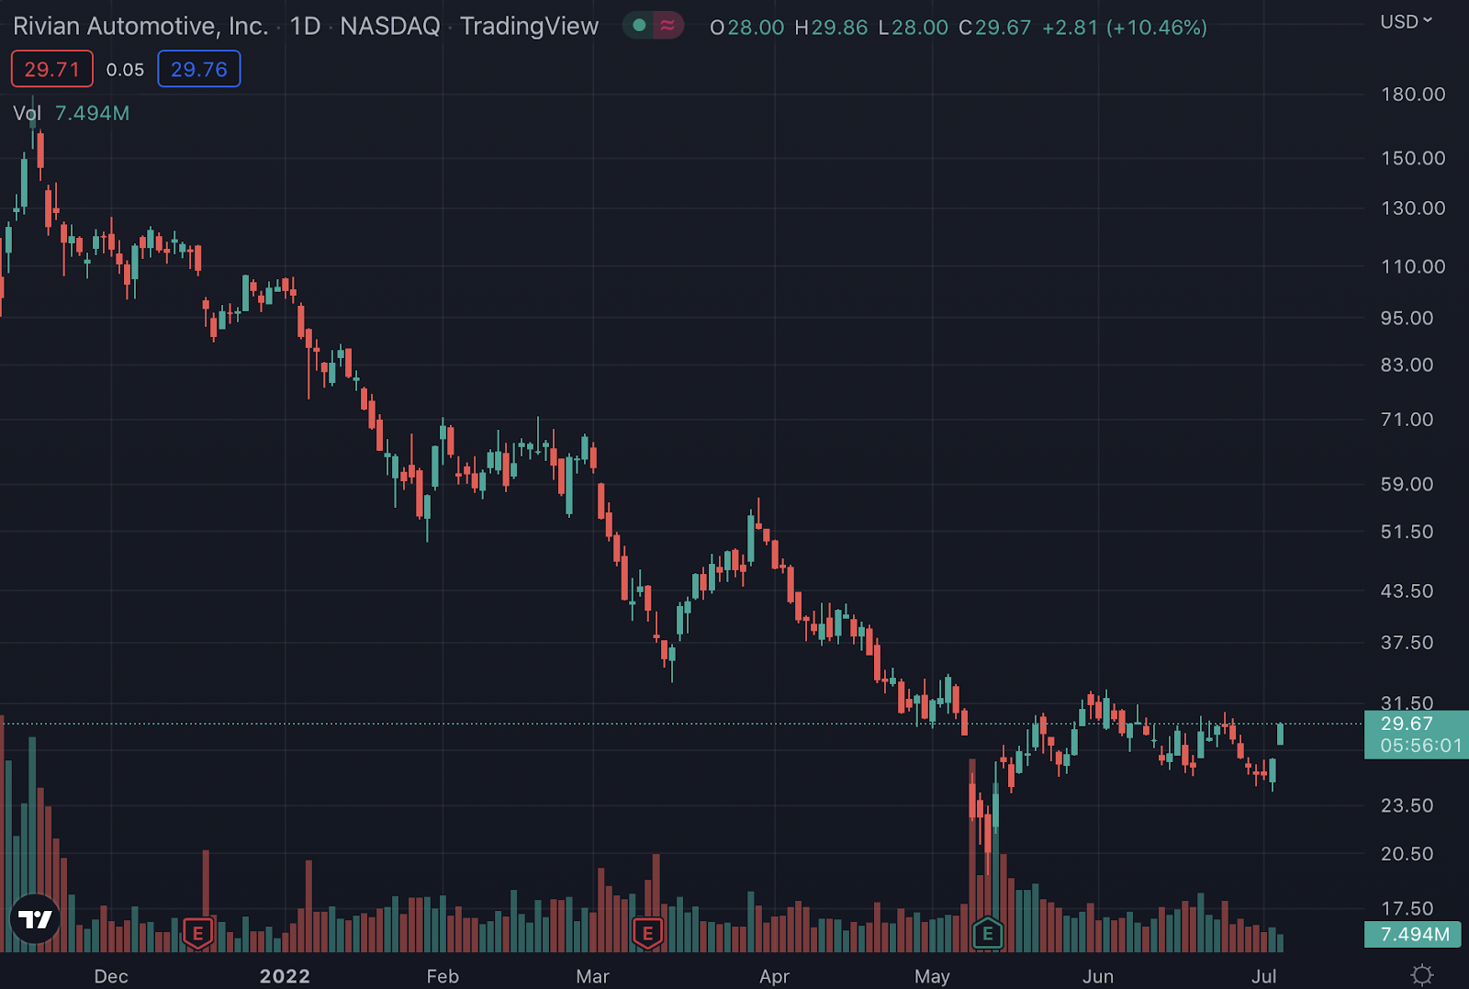1469x989 pixels.
Task: Click the Mar label on time axis
Action: click(592, 976)
